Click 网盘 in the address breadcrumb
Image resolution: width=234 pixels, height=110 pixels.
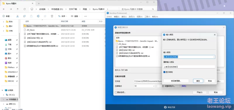point(85,9)
